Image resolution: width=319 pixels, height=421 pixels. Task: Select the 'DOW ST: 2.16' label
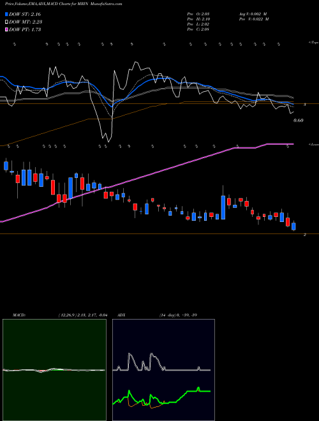pyautogui.click(x=25, y=14)
